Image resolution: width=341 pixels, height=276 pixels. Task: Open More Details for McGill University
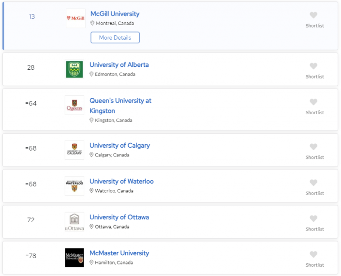pos(115,37)
